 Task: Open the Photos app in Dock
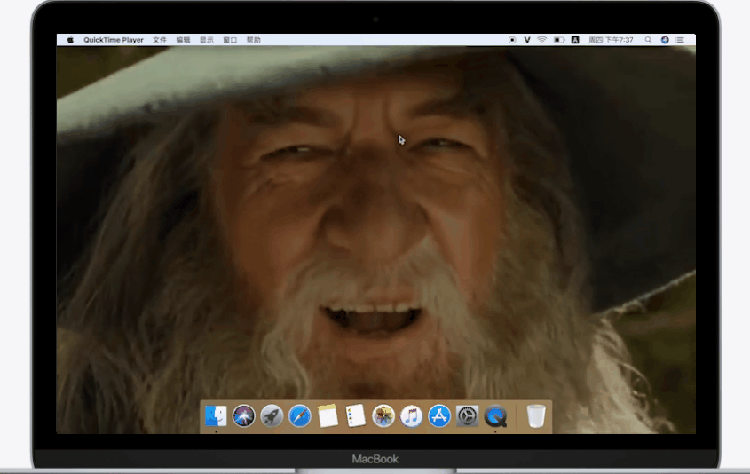pyautogui.click(x=383, y=415)
